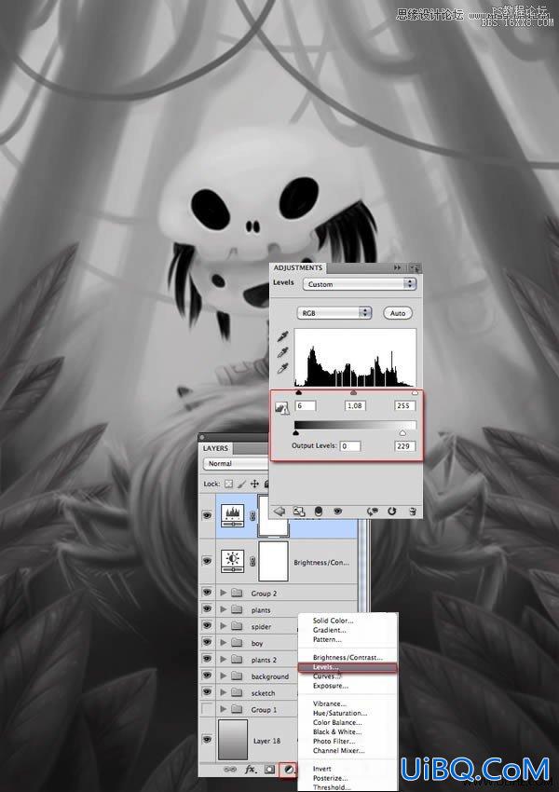The image size is (559, 792).
Task: Hide Layer 18 visibility eye
Action: [x=207, y=740]
